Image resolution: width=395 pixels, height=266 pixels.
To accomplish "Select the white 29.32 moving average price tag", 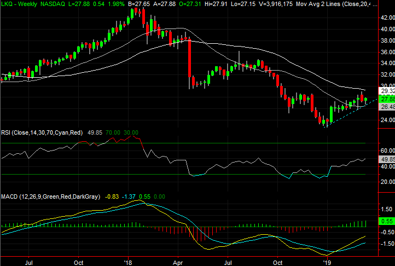I will coord(387,91).
